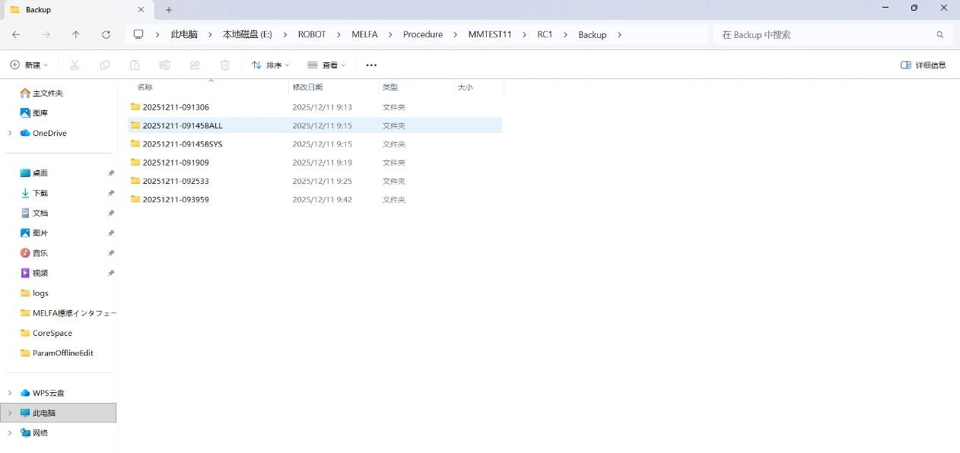Refresh the folder view
Viewport: 960px width, 453px height.
(x=106, y=34)
